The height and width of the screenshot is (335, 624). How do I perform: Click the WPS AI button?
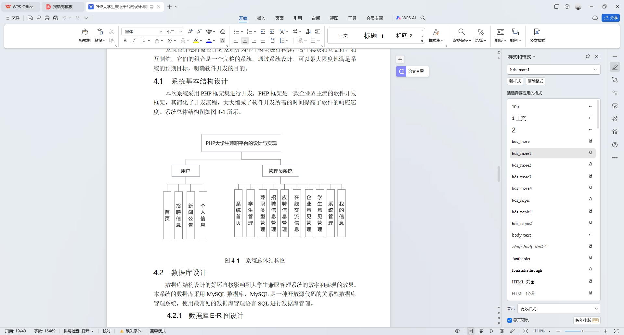pos(406,18)
